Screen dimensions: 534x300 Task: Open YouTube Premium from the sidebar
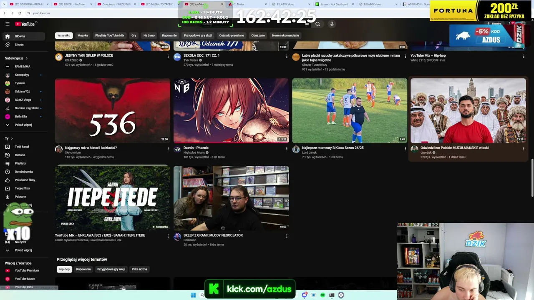click(24, 270)
